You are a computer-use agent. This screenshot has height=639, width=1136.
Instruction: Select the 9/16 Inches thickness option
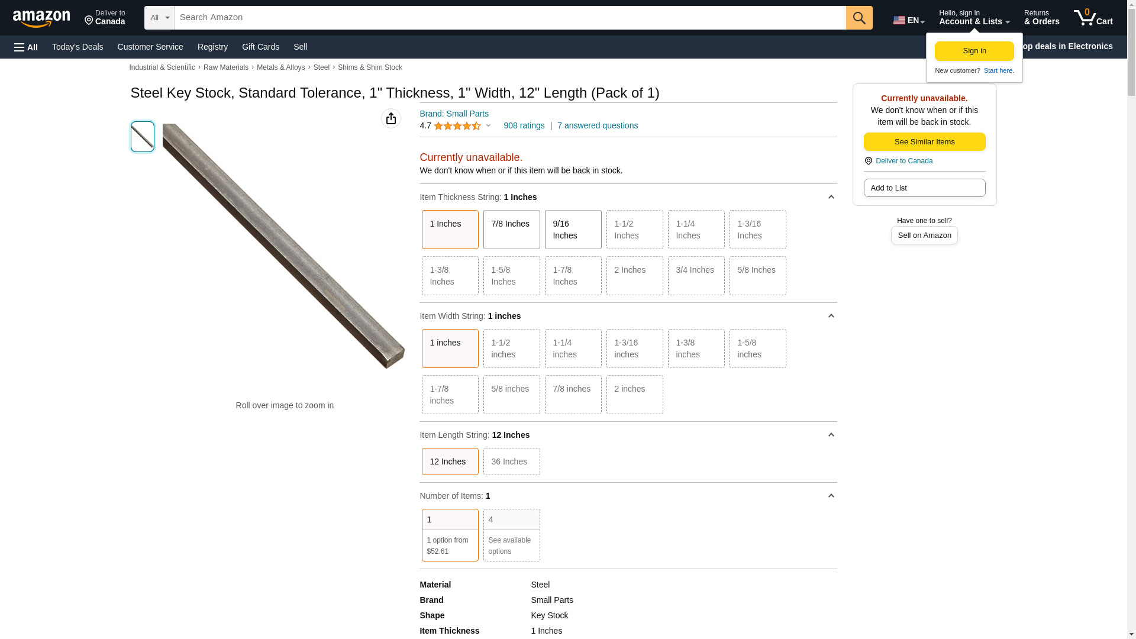573,230
